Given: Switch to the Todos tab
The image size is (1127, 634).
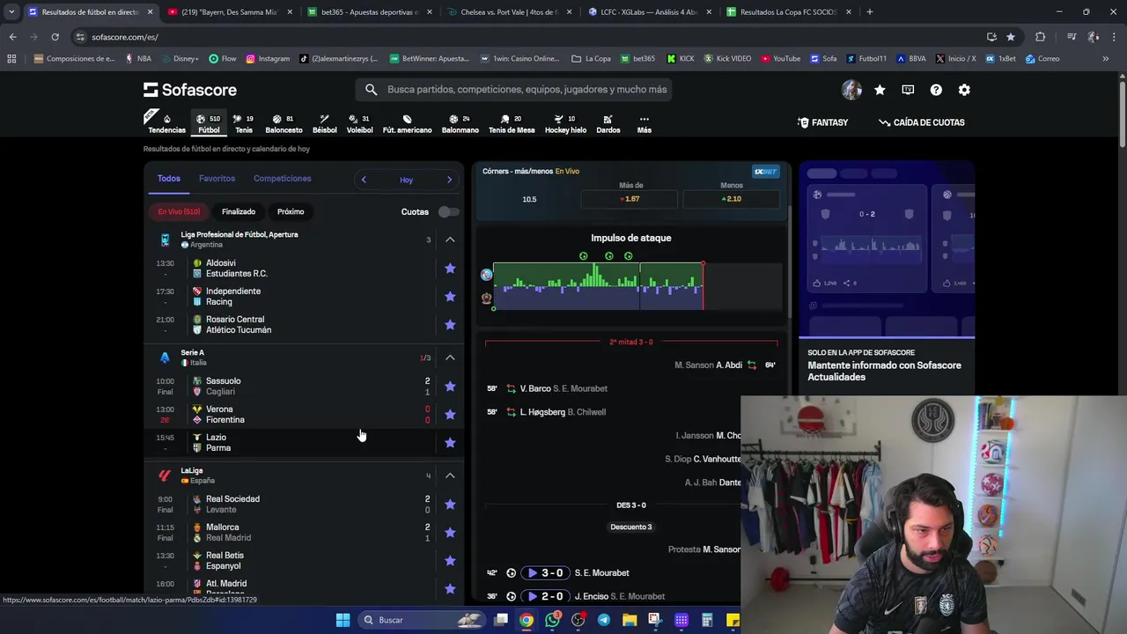Looking at the screenshot, I should pyautogui.click(x=168, y=179).
